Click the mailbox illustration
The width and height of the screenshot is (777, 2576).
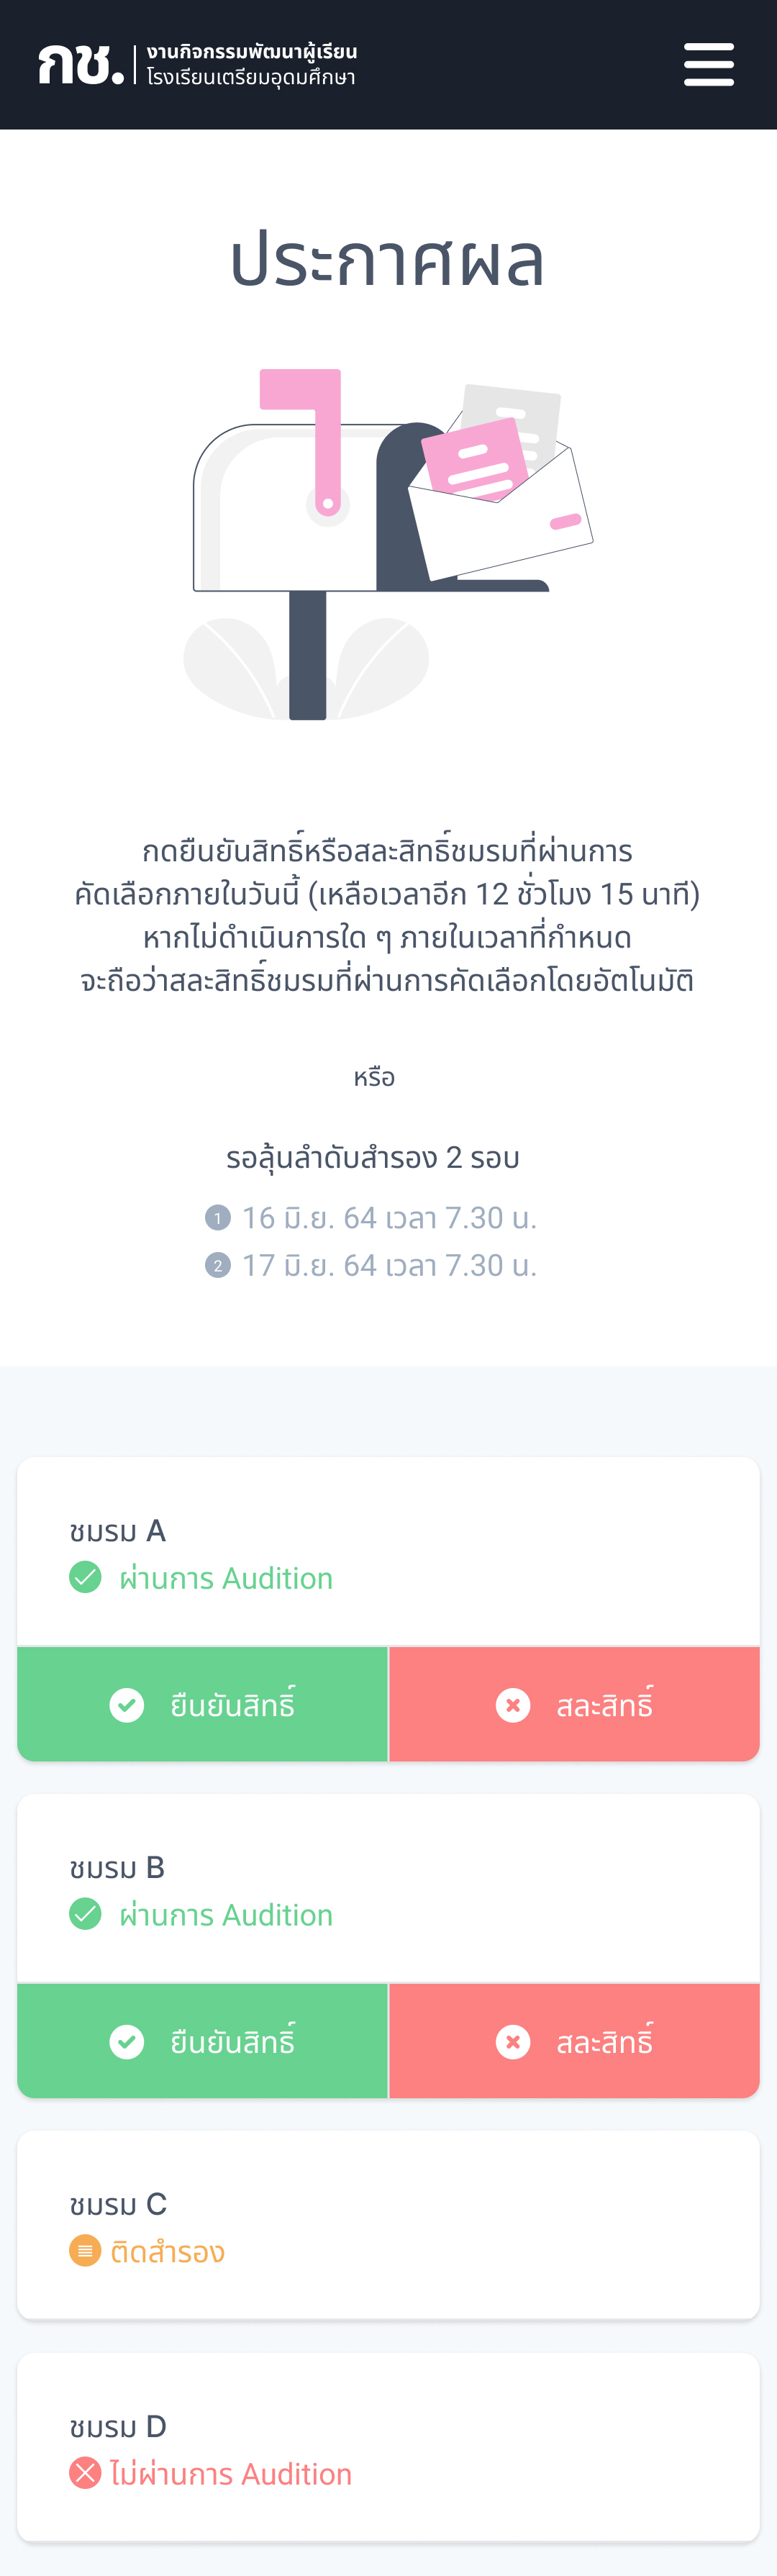(388, 545)
